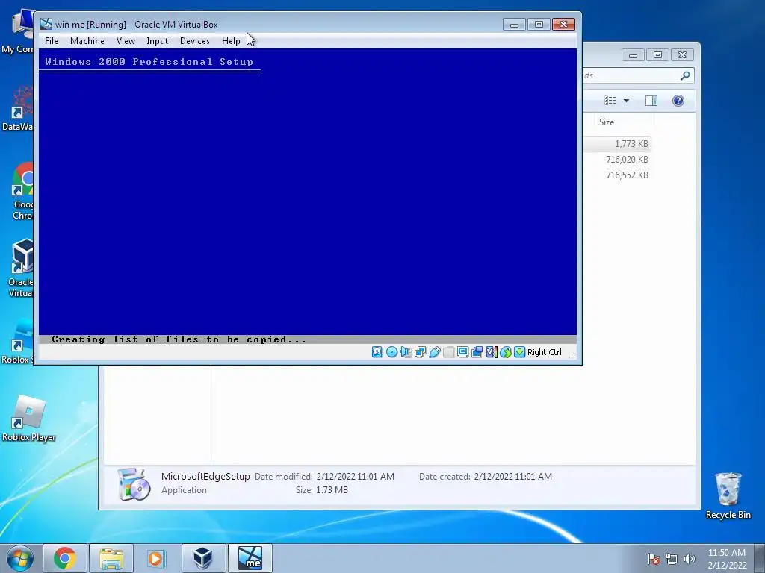Minimize the 'win me [Running]' VirtualBox window
This screenshot has height=573, width=765.
[514, 25]
